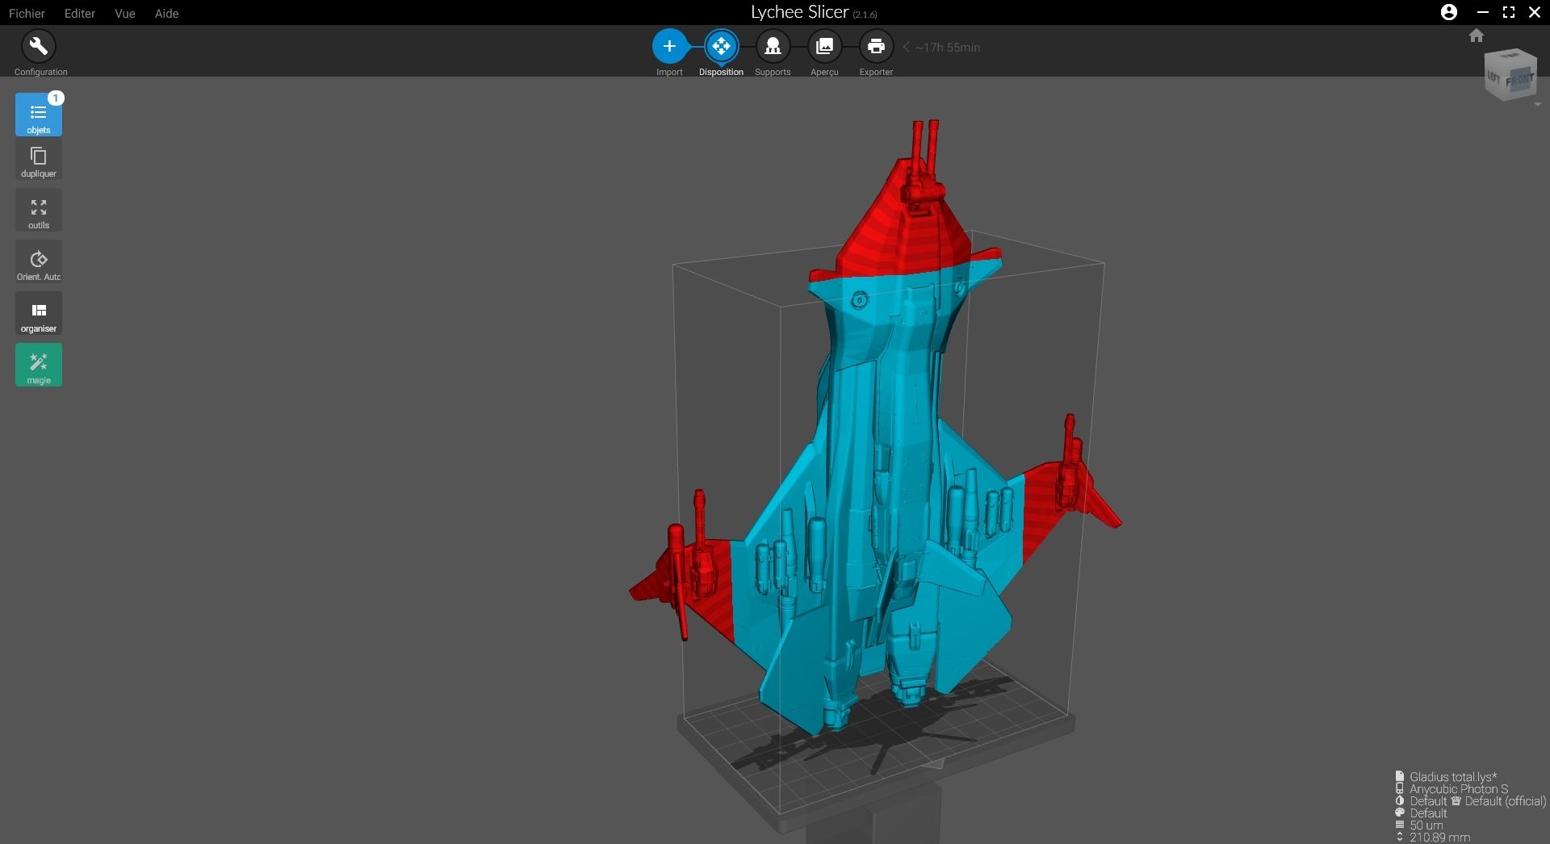Click the Import plus button
The image size is (1550, 844).
point(669,47)
